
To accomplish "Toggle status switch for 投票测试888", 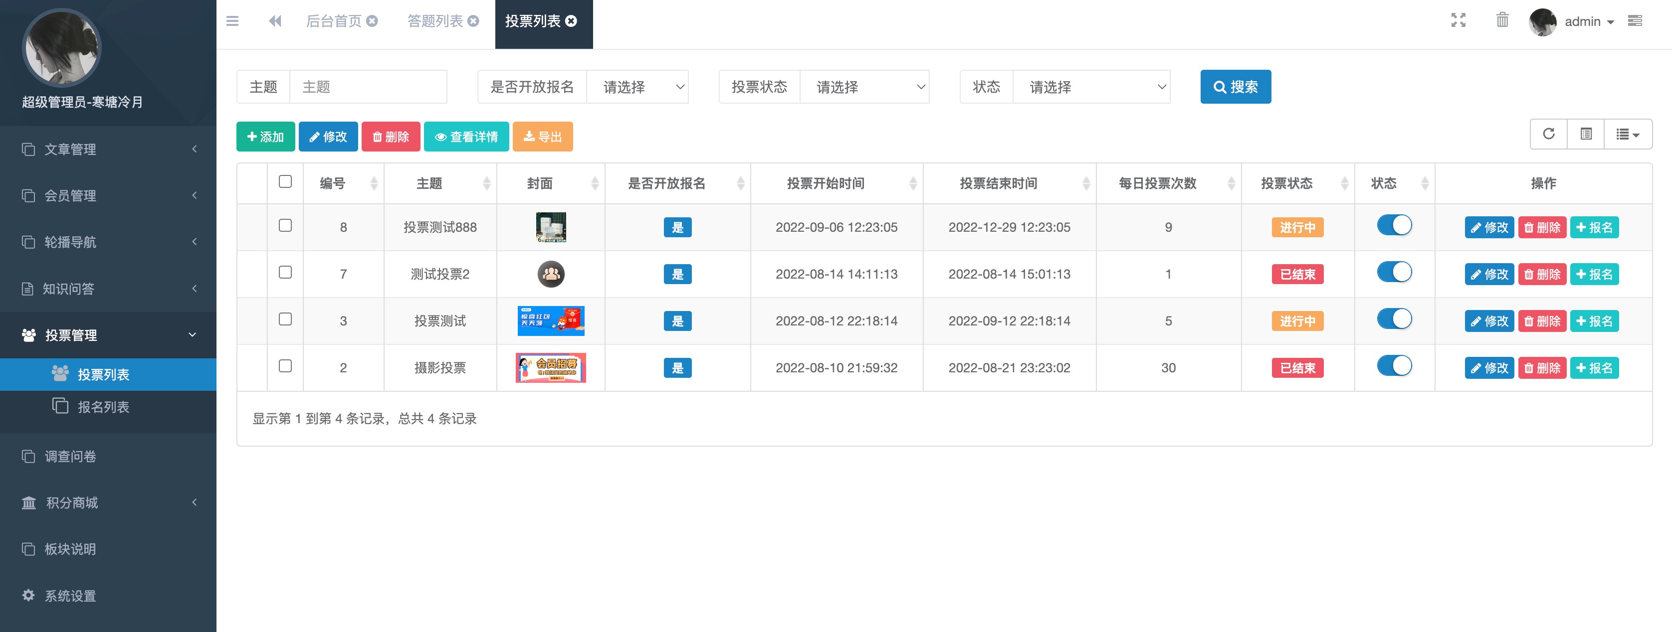I will pyautogui.click(x=1394, y=225).
